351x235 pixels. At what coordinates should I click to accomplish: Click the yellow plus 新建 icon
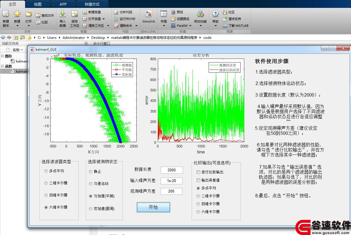pos(17,14)
